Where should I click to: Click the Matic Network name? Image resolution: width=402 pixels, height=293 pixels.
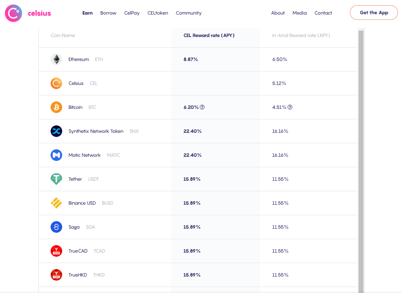point(84,155)
